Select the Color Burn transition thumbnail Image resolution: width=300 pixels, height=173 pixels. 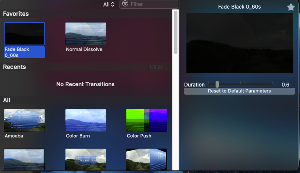(x=86, y=120)
